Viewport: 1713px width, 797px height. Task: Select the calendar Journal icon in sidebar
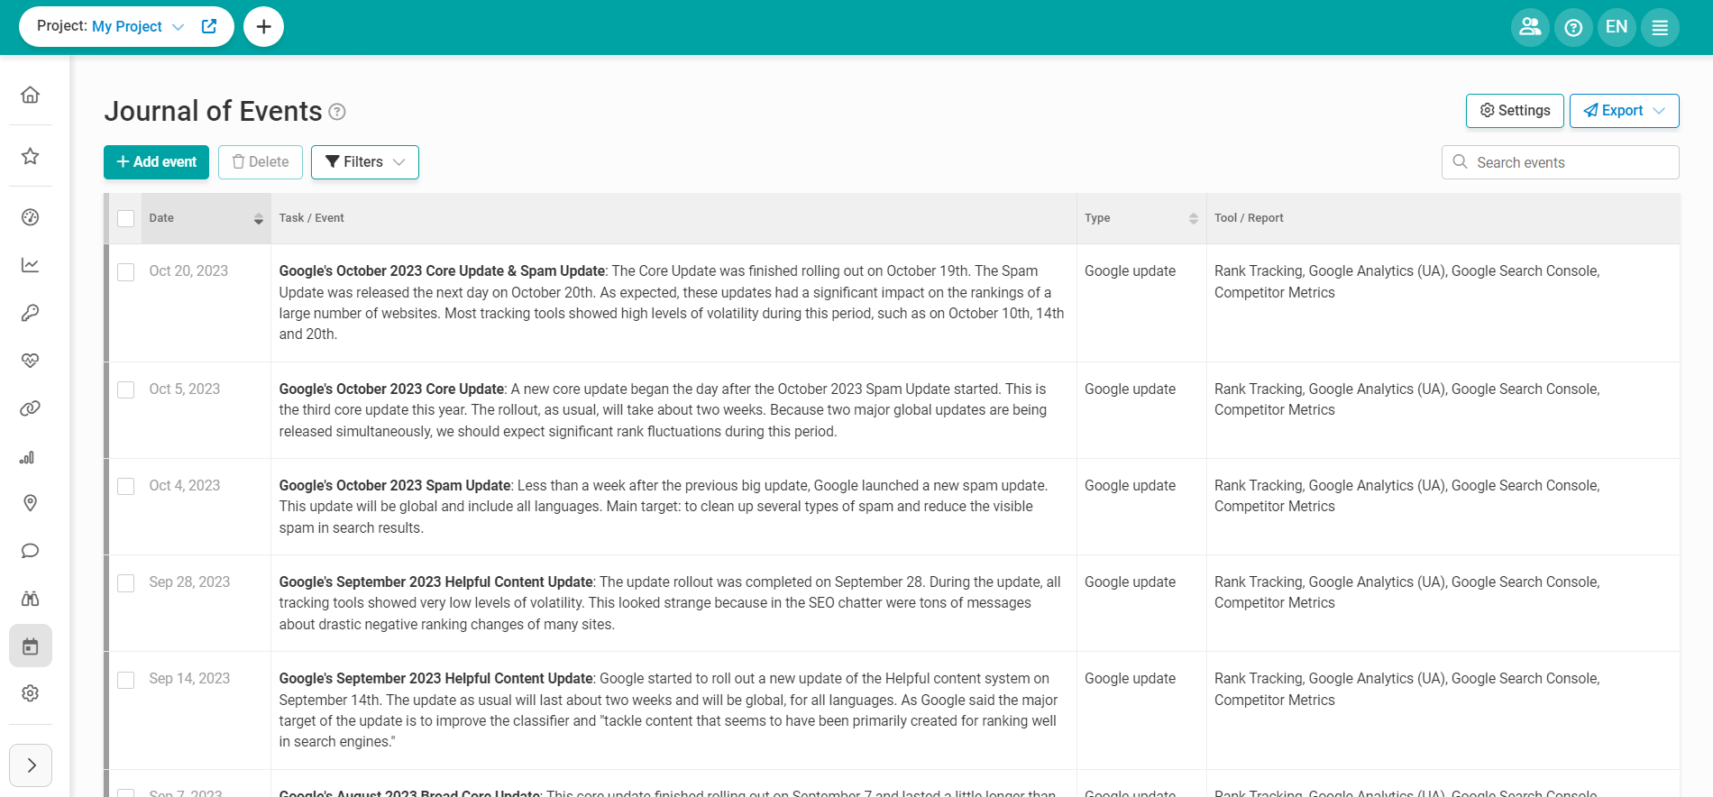[31, 646]
